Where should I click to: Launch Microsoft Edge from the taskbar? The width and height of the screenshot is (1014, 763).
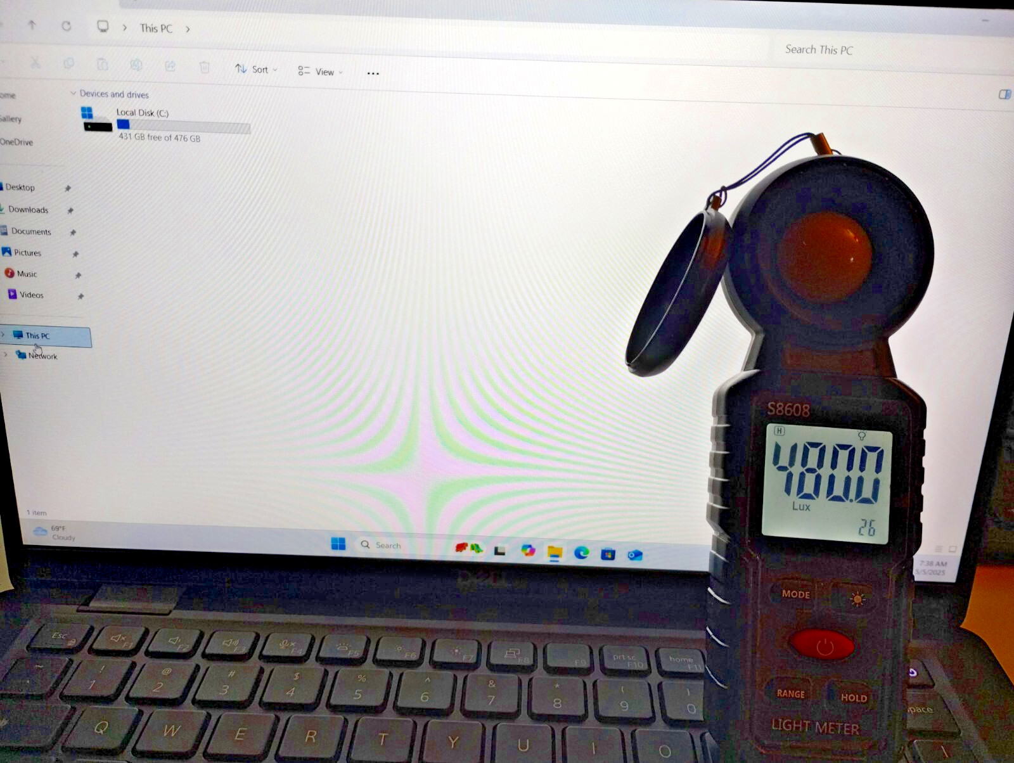581,553
